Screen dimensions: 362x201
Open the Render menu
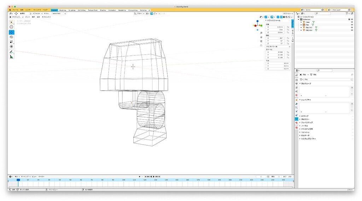click(28, 10)
